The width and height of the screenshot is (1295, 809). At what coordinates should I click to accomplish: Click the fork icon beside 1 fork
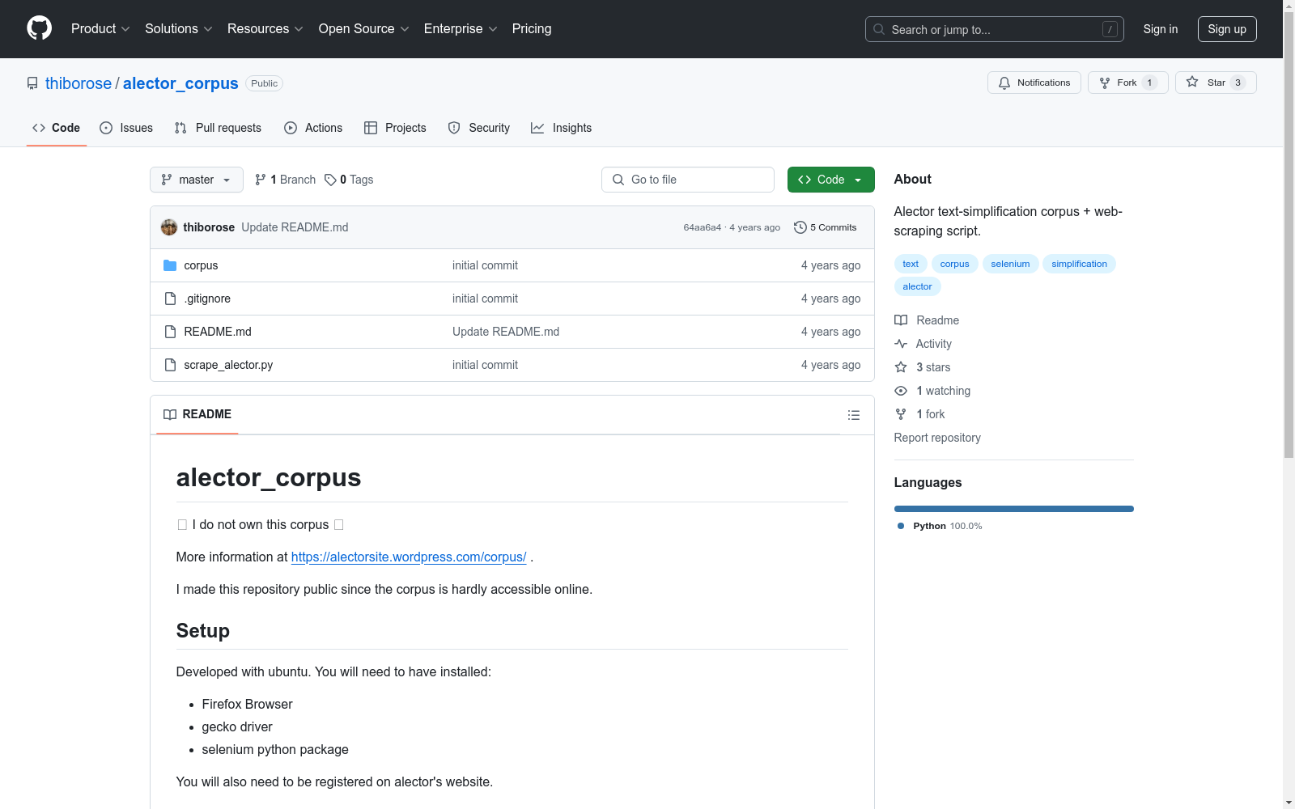pyautogui.click(x=901, y=414)
